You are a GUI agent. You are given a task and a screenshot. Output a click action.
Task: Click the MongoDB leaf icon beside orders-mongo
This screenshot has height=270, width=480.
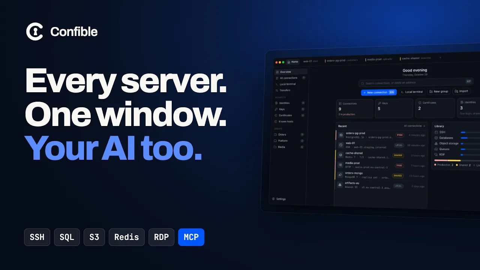click(340, 175)
